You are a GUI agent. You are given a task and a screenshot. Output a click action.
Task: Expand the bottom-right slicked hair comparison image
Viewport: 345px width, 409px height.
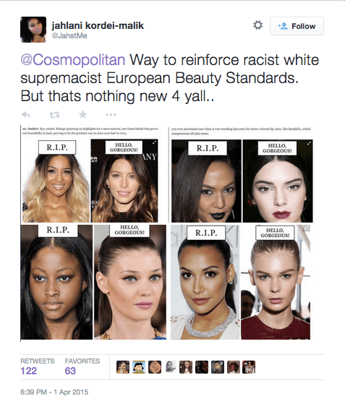point(241,283)
